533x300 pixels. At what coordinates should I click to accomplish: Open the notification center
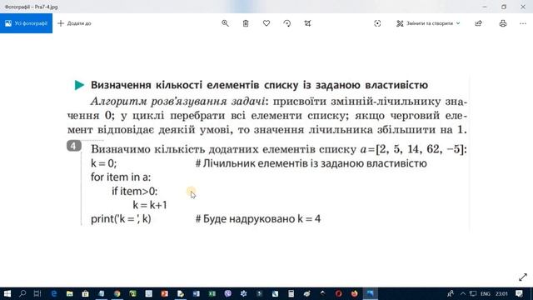pyautogui.click(x=519, y=293)
